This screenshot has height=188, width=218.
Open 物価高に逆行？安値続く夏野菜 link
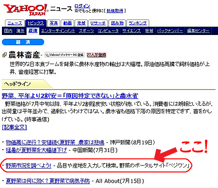pyautogui.click(x=55, y=142)
